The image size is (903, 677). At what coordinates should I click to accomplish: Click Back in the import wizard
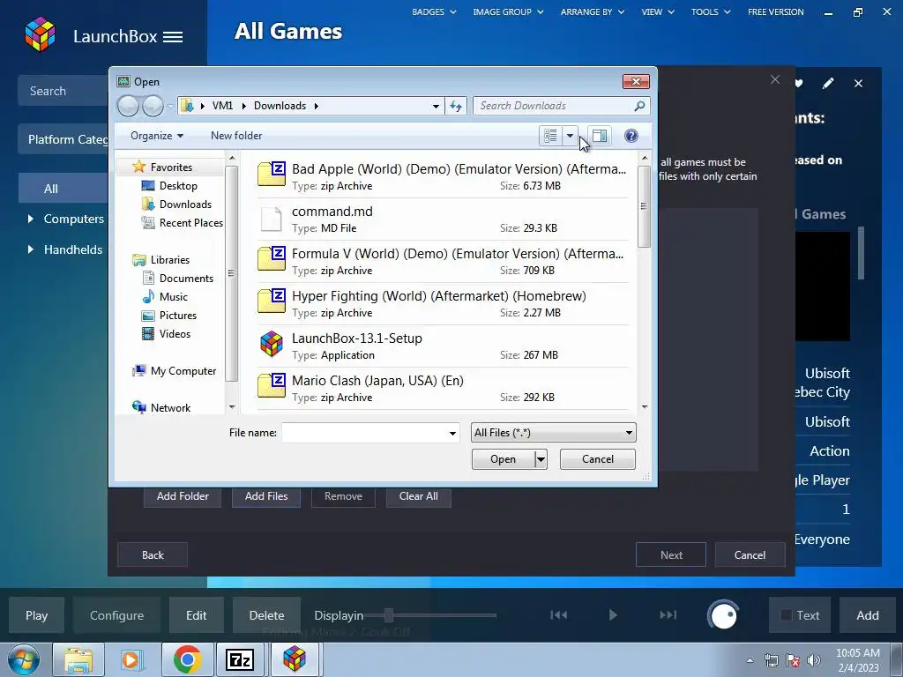153,555
